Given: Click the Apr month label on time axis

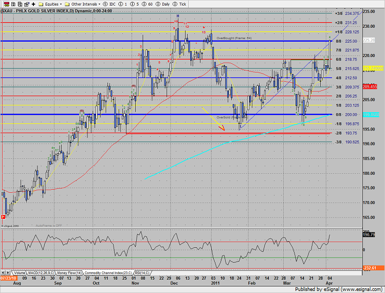Looking at the screenshot, I should pyautogui.click(x=329, y=283).
